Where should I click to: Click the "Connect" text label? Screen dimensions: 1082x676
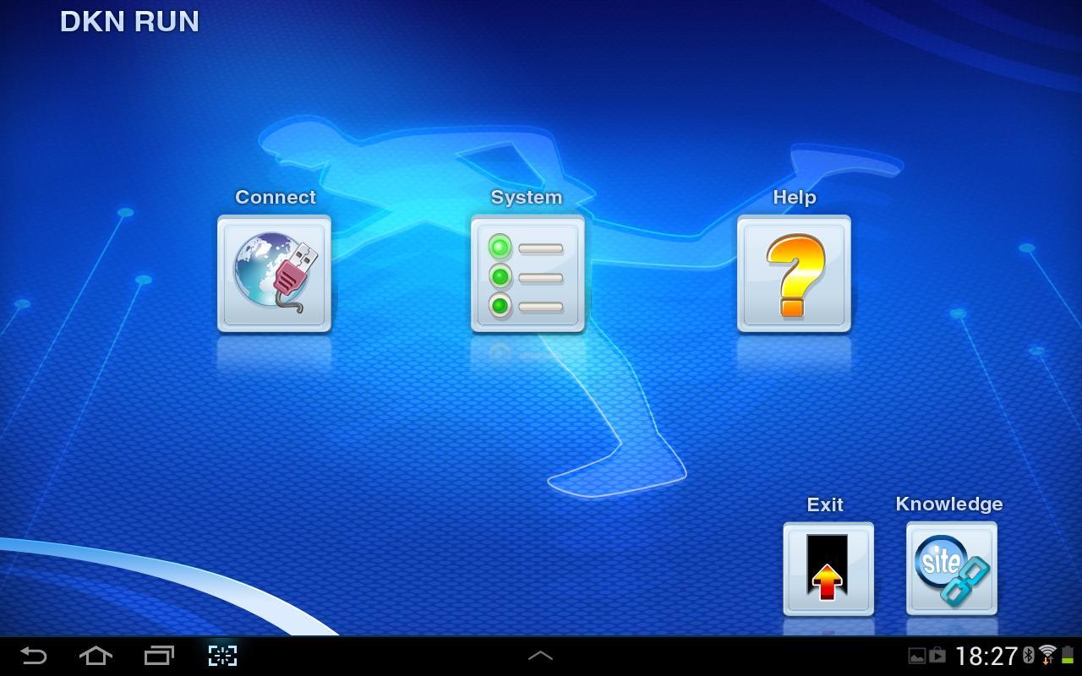tap(275, 197)
